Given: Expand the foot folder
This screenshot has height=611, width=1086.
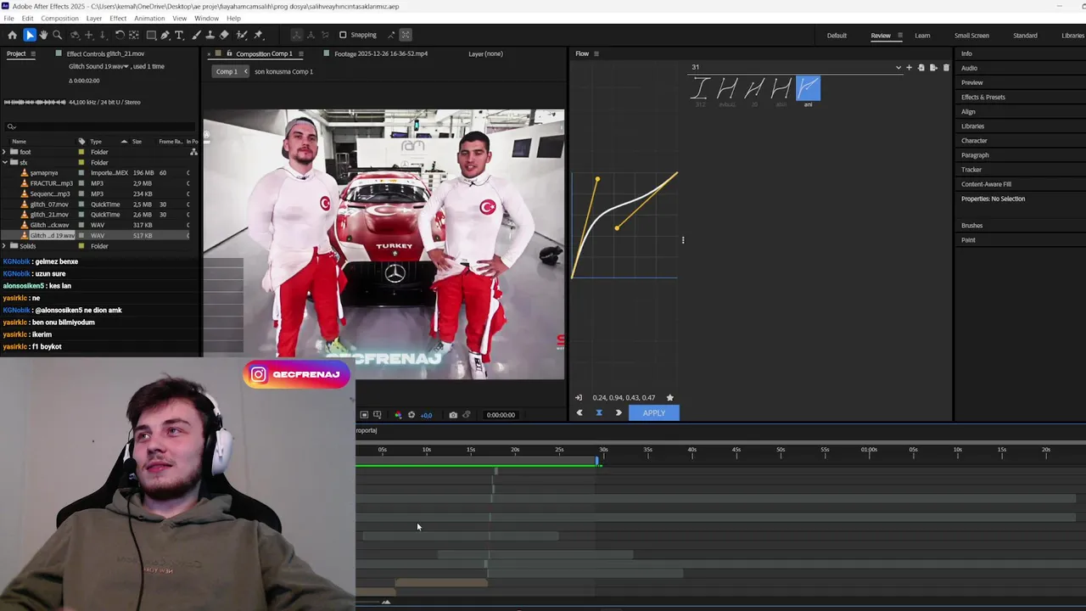Looking at the screenshot, I should click(x=4, y=152).
